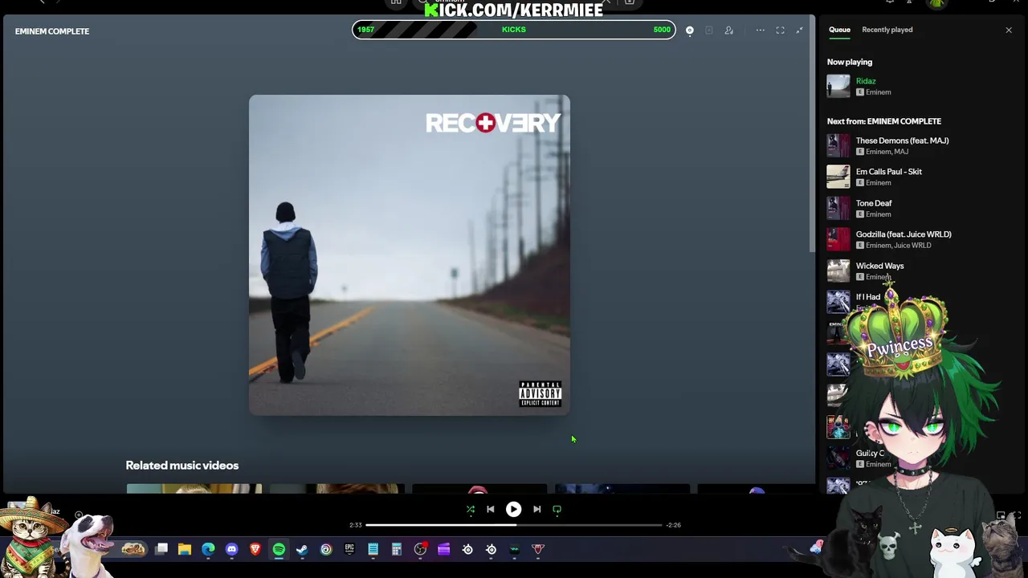Seek on the song progress bar
The height and width of the screenshot is (578, 1028).
tap(514, 525)
